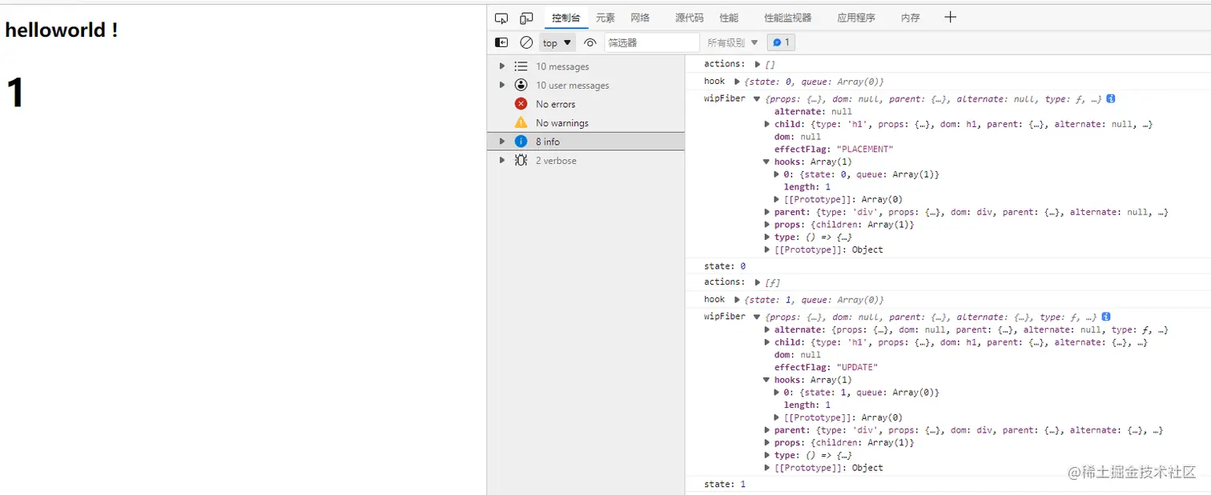This screenshot has height=495, width=1211.
Task: Clear the console with the ban icon
Action: (526, 42)
